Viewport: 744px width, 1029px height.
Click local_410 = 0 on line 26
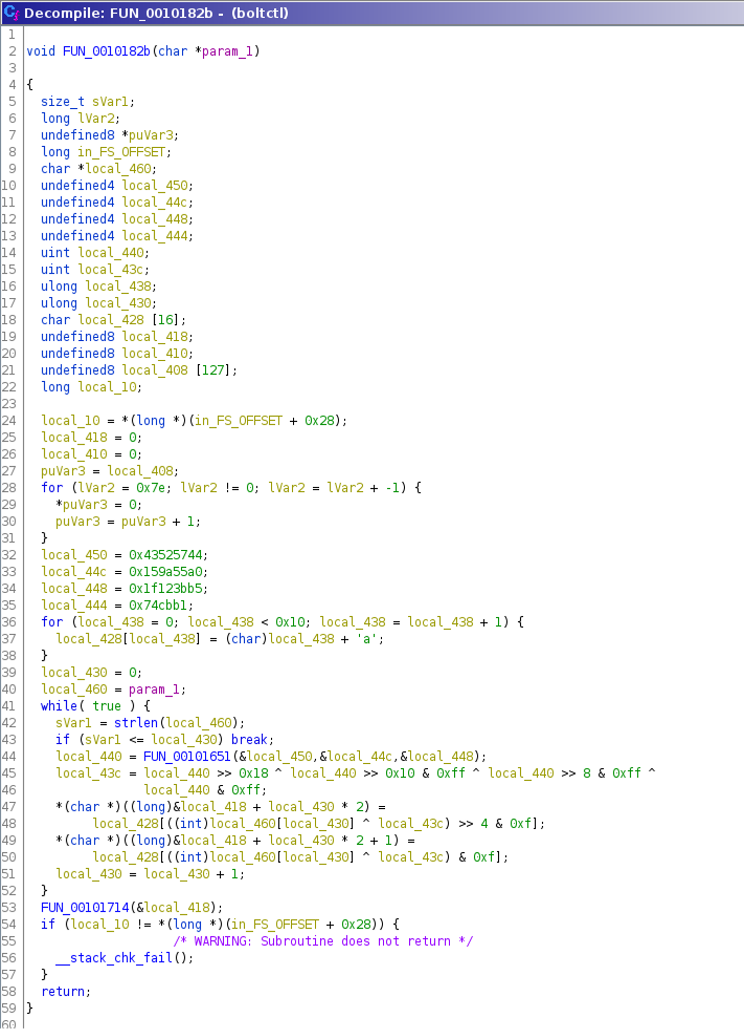coord(91,455)
